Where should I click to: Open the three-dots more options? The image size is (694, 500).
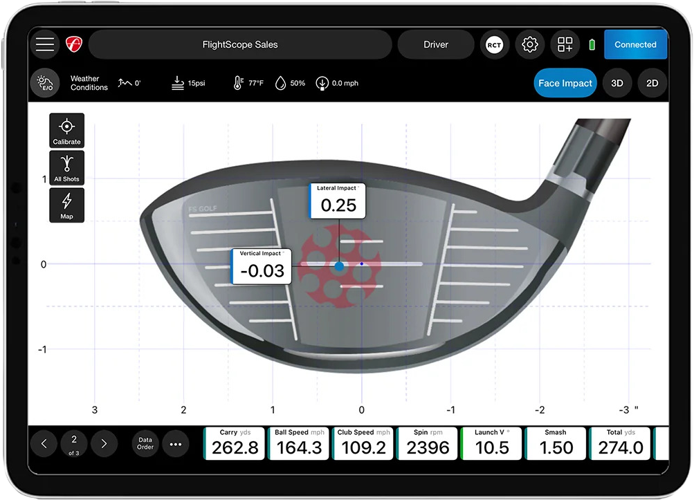tap(175, 444)
